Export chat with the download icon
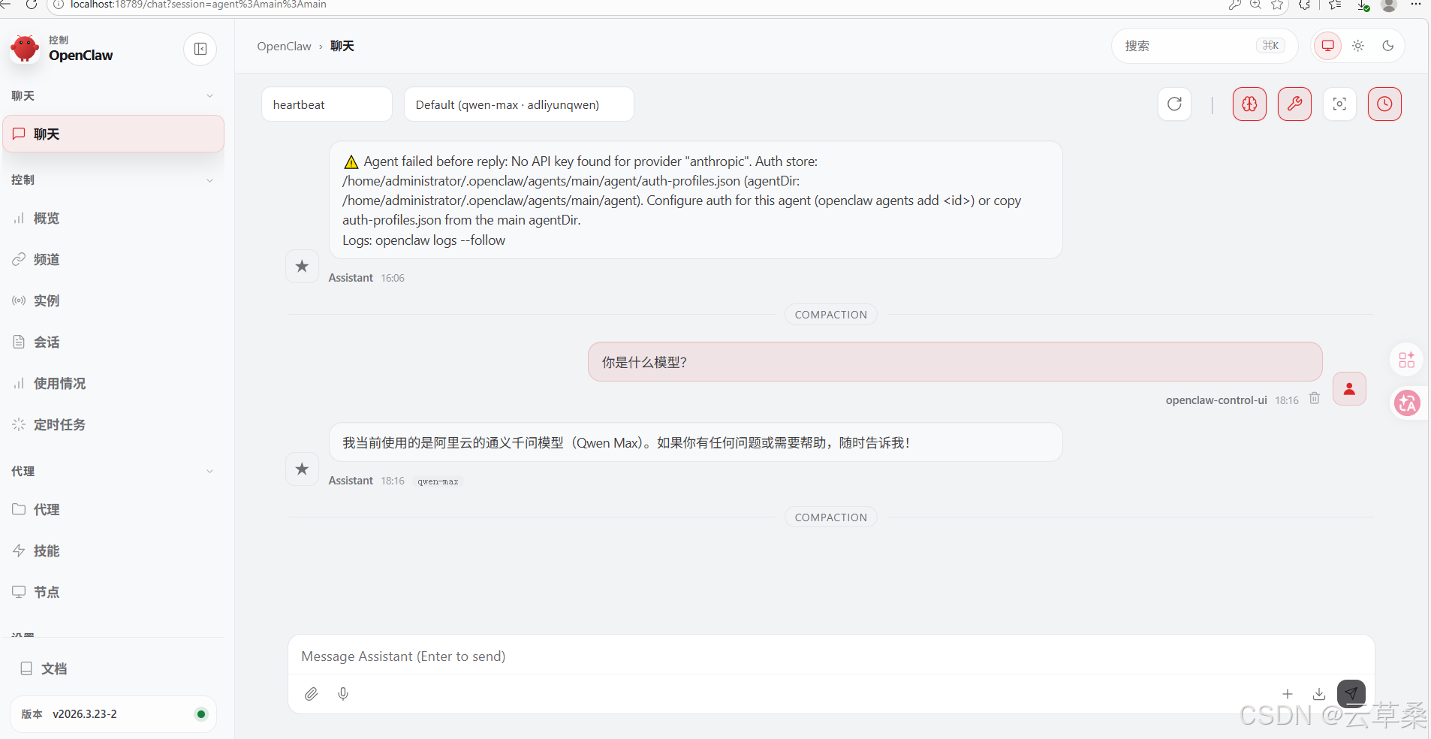This screenshot has width=1431, height=739. [x=1319, y=694]
